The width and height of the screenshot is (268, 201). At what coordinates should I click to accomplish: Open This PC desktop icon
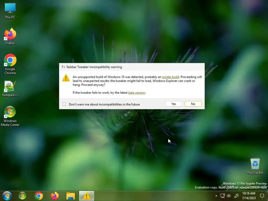[x=10, y=11]
